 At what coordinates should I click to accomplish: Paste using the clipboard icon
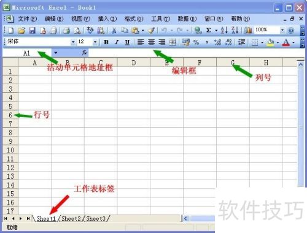135,31
